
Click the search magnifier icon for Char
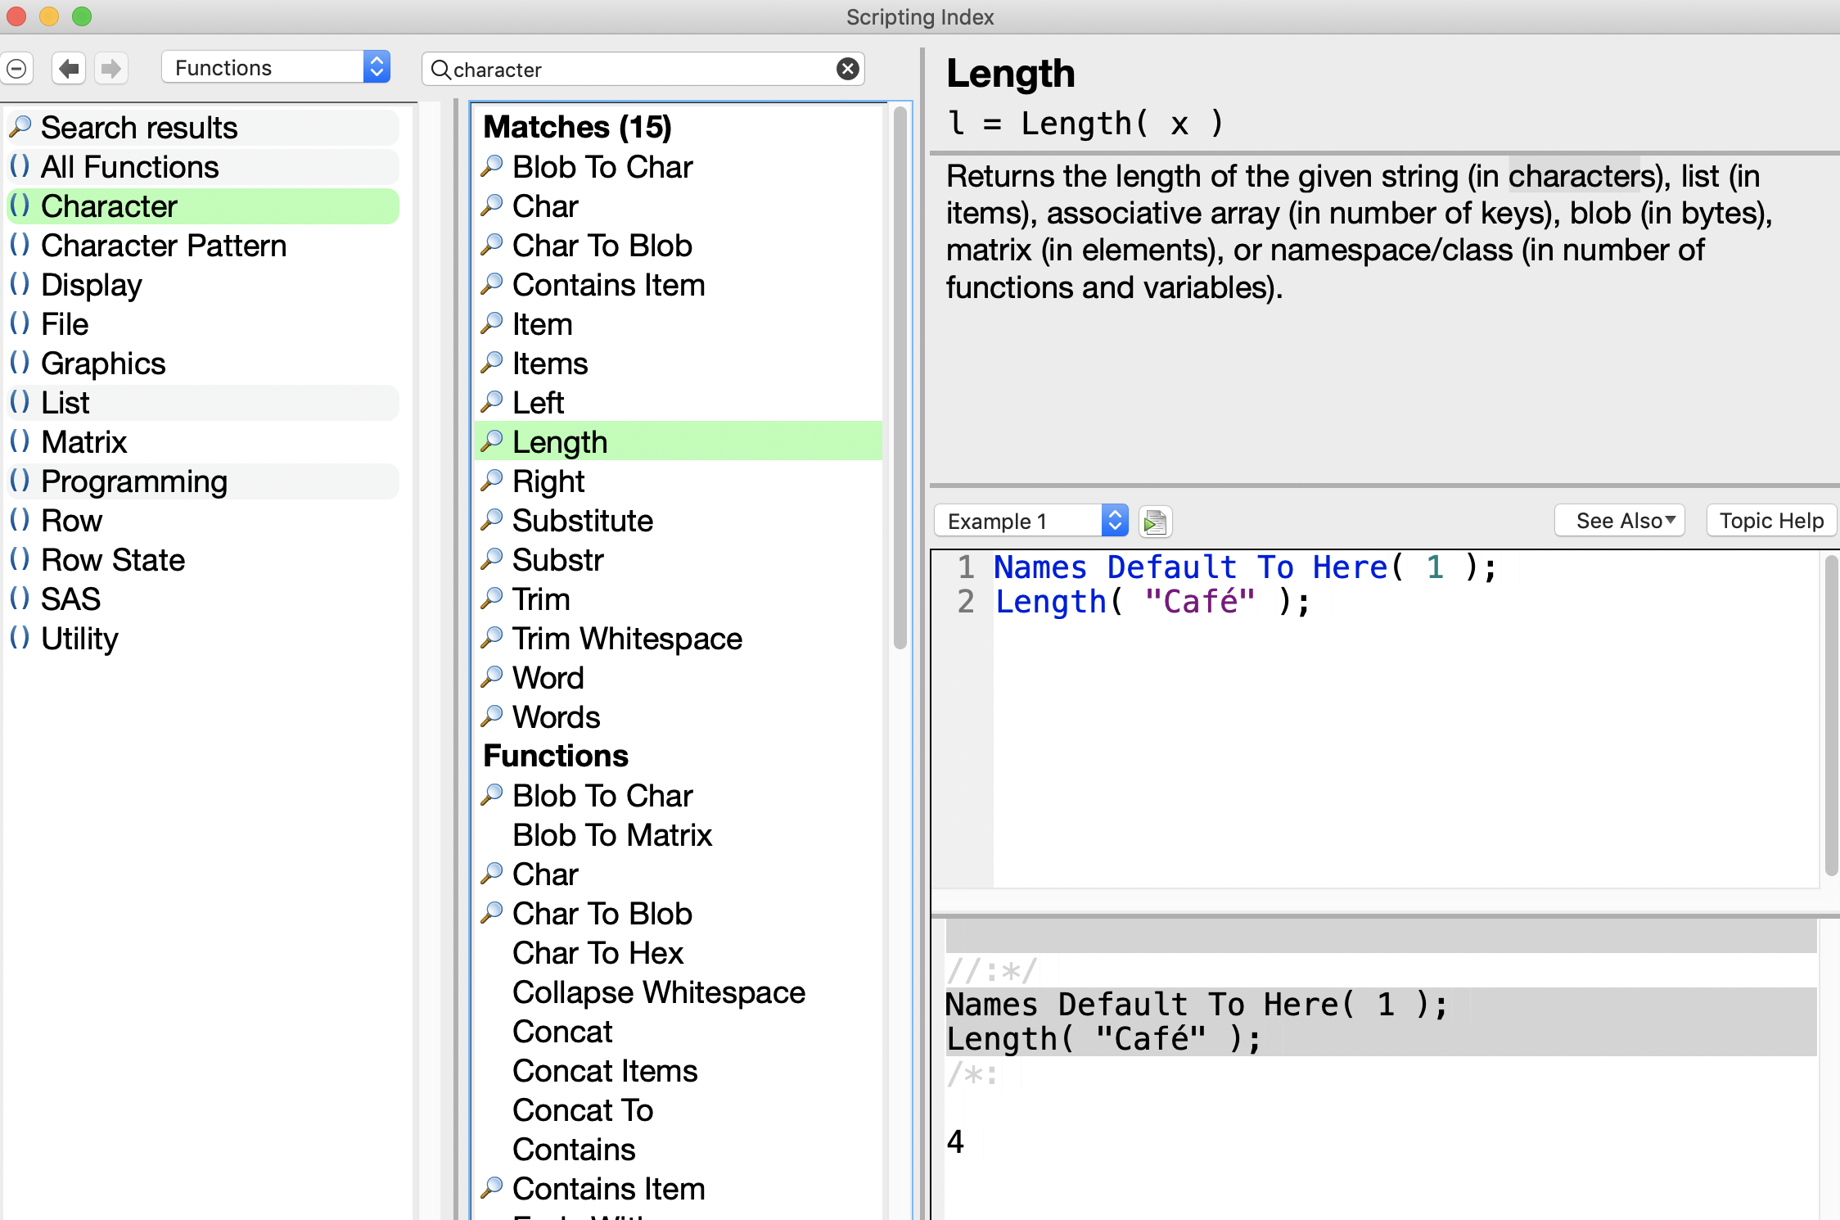click(491, 207)
